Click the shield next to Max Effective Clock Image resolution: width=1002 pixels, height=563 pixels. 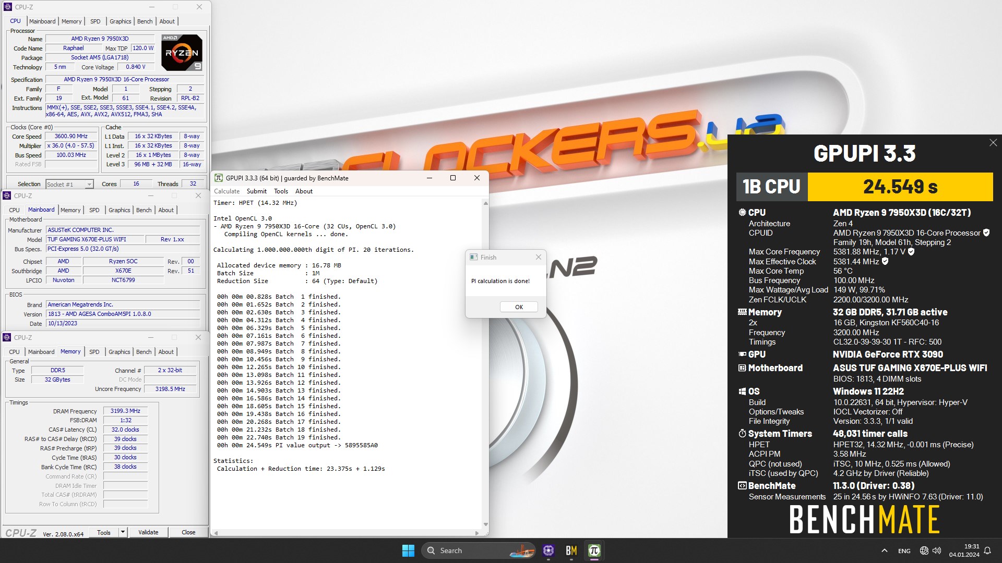pos(885,261)
